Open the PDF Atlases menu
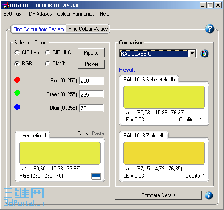The height and width of the screenshot is (210, 224). [39, 14]
